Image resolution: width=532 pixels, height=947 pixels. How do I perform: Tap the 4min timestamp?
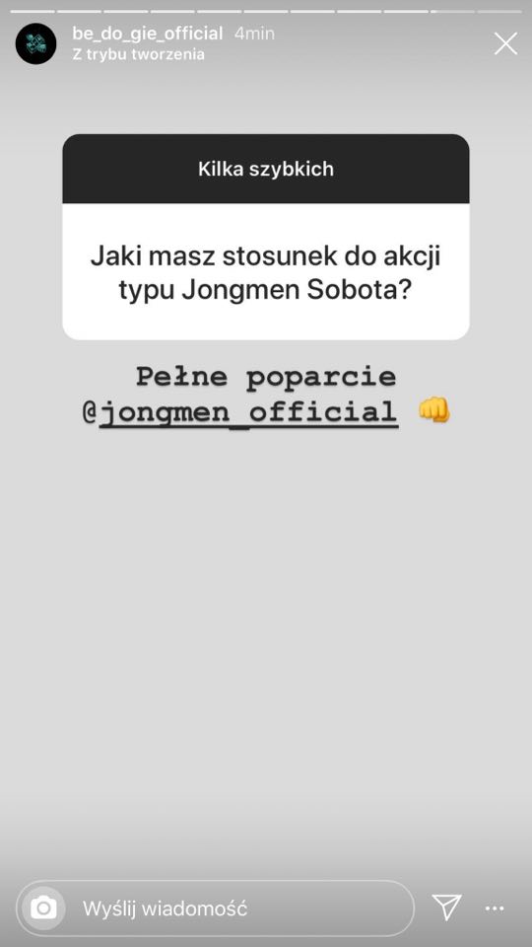coord(254,34)
